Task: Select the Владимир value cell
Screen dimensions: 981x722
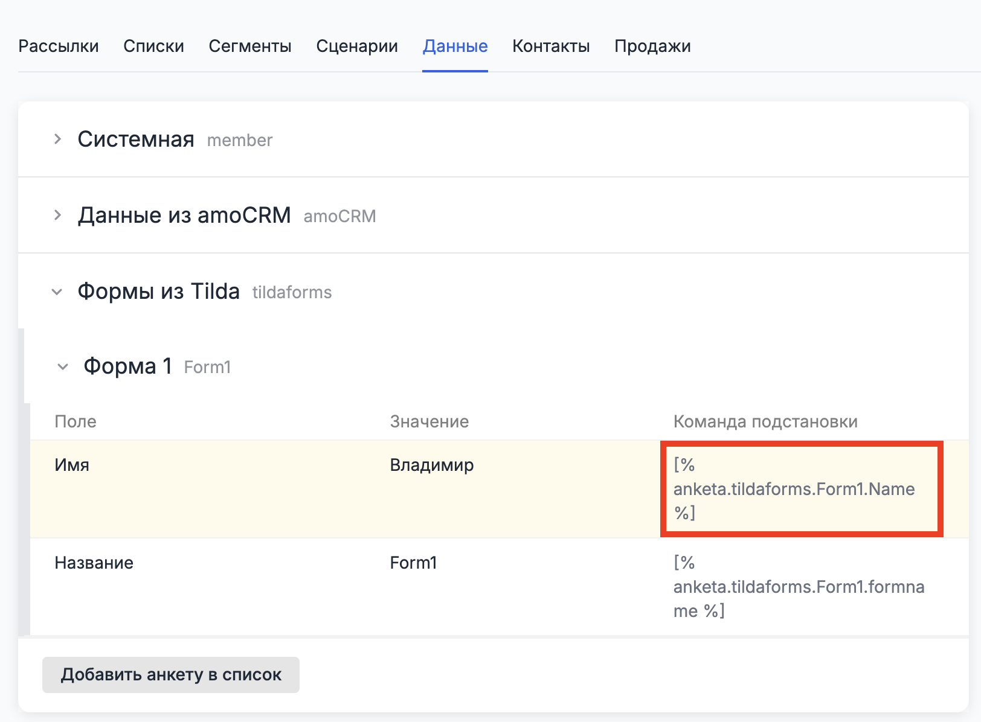Action: [x=432, y=465]
